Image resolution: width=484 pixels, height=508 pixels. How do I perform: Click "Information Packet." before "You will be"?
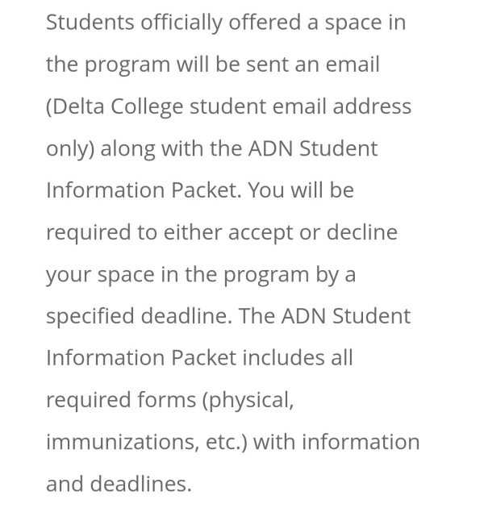click(144, 190)
